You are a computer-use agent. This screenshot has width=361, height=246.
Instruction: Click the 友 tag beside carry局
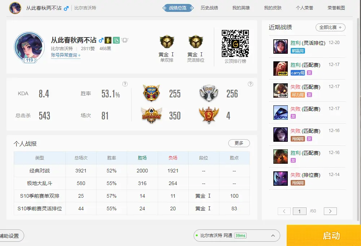click(309, 73)
